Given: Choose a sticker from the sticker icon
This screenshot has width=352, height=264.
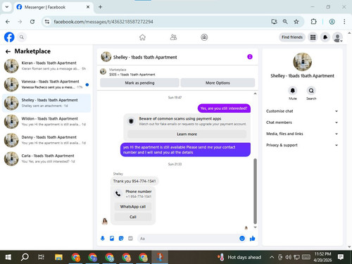Looking at the screenshot, I should coord(121,239).
